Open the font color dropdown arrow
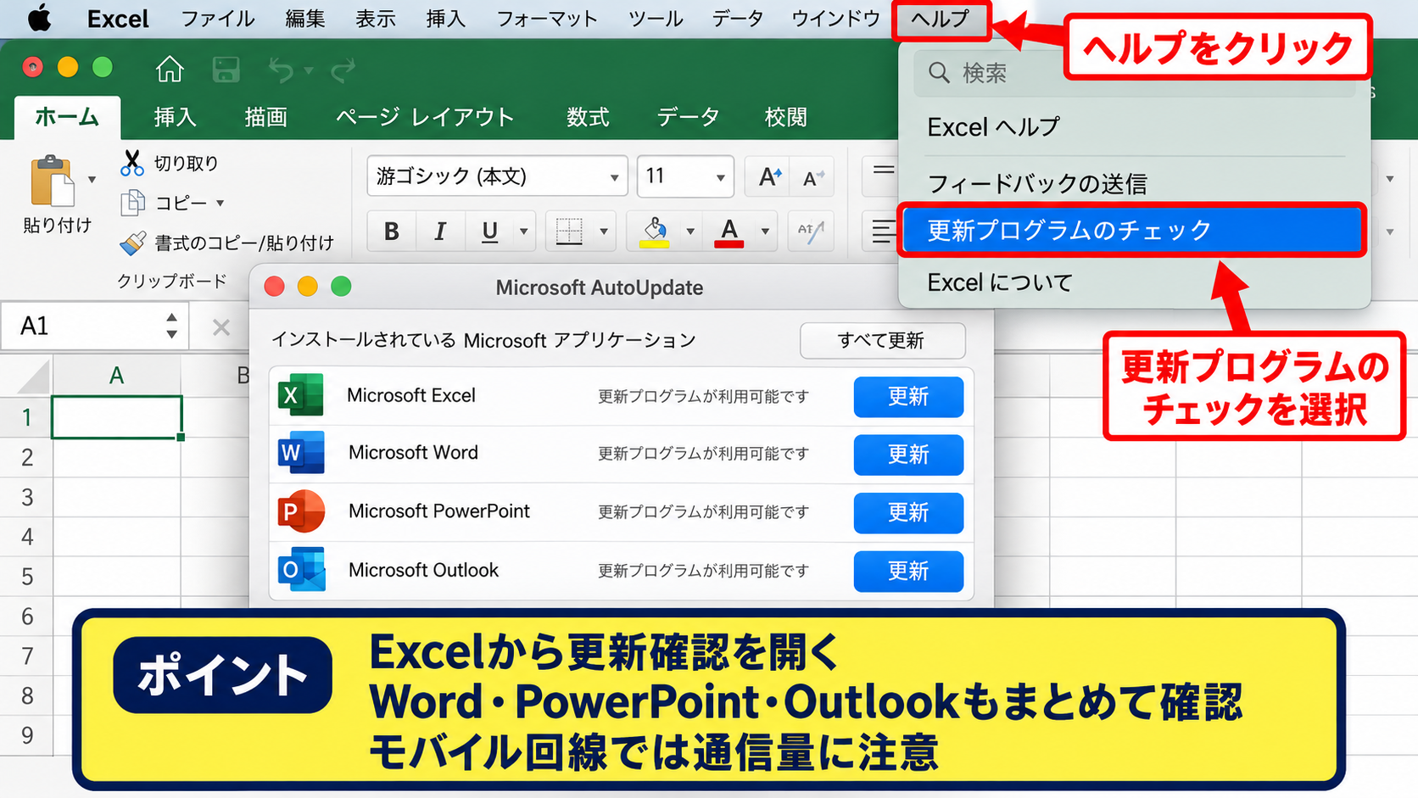Screen dimensions: 1418x798 pos(765,231)
